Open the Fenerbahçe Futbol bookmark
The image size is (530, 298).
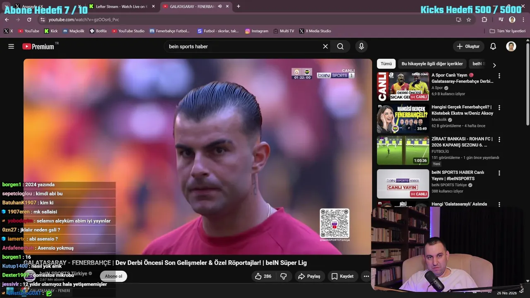tap(170, 31)
